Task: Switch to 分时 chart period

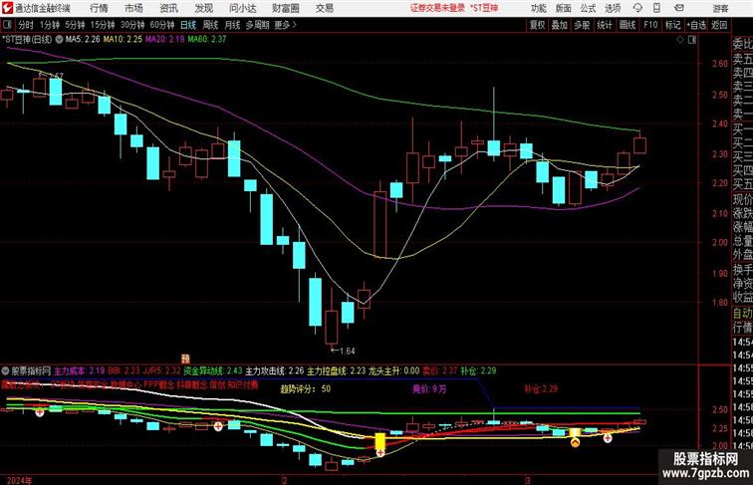Action: pos(26,25)
